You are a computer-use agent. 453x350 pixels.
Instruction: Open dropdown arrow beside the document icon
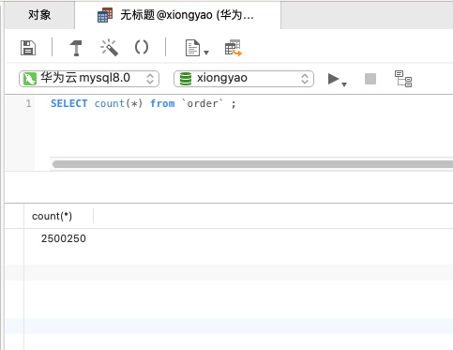pyautogui.click(x=206, y=53)
